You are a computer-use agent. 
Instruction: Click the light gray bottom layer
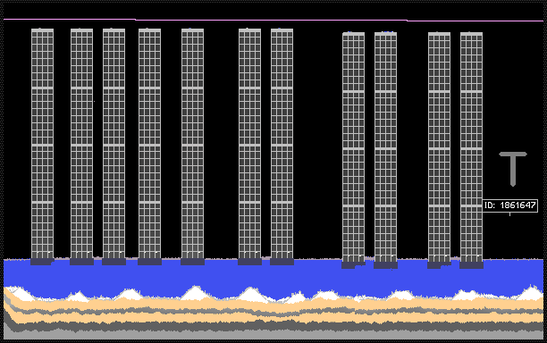[273, 335]
